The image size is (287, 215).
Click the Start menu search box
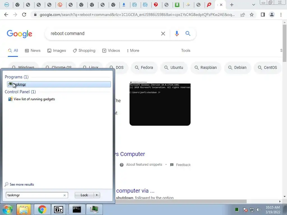click(34, 195)
